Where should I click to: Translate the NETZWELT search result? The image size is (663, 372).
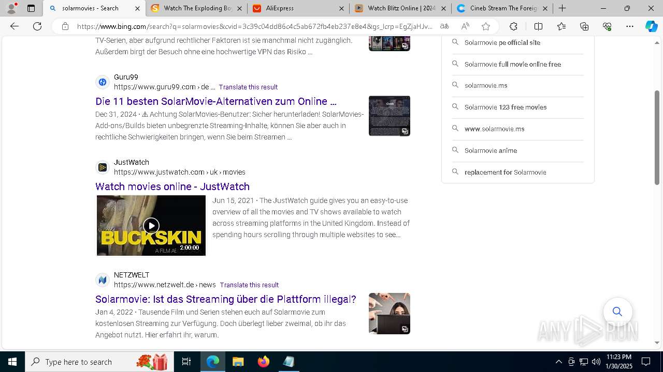[x=249, y=285]
